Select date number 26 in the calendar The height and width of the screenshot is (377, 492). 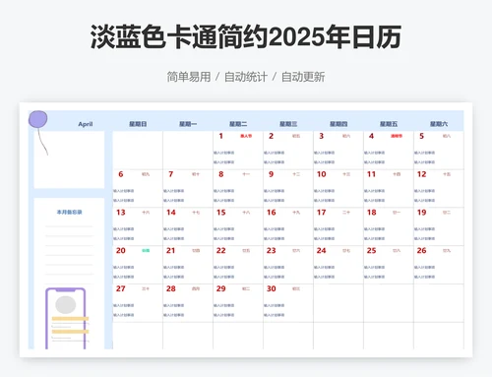pos(421,250)
